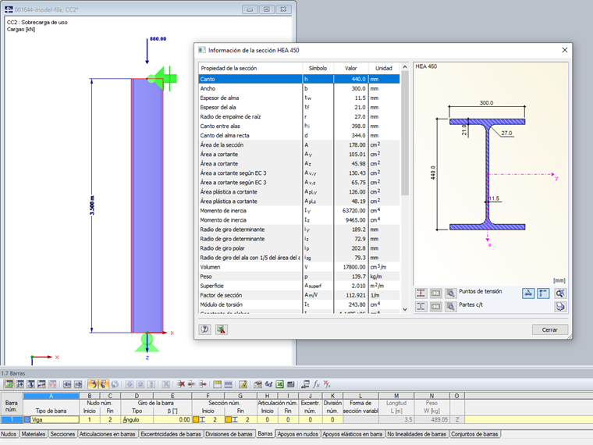Image resolution: width=593 pixels, height=445 pixels.
Task: Click the 800.00 load arrow in model view
Action: pyautogui.click(x=147, y=51)
